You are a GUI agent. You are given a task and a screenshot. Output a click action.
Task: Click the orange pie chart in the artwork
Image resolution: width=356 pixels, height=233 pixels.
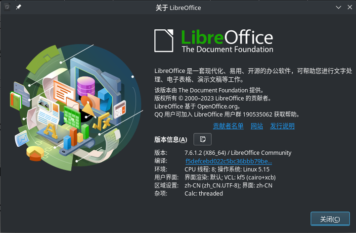coord(35,153)
